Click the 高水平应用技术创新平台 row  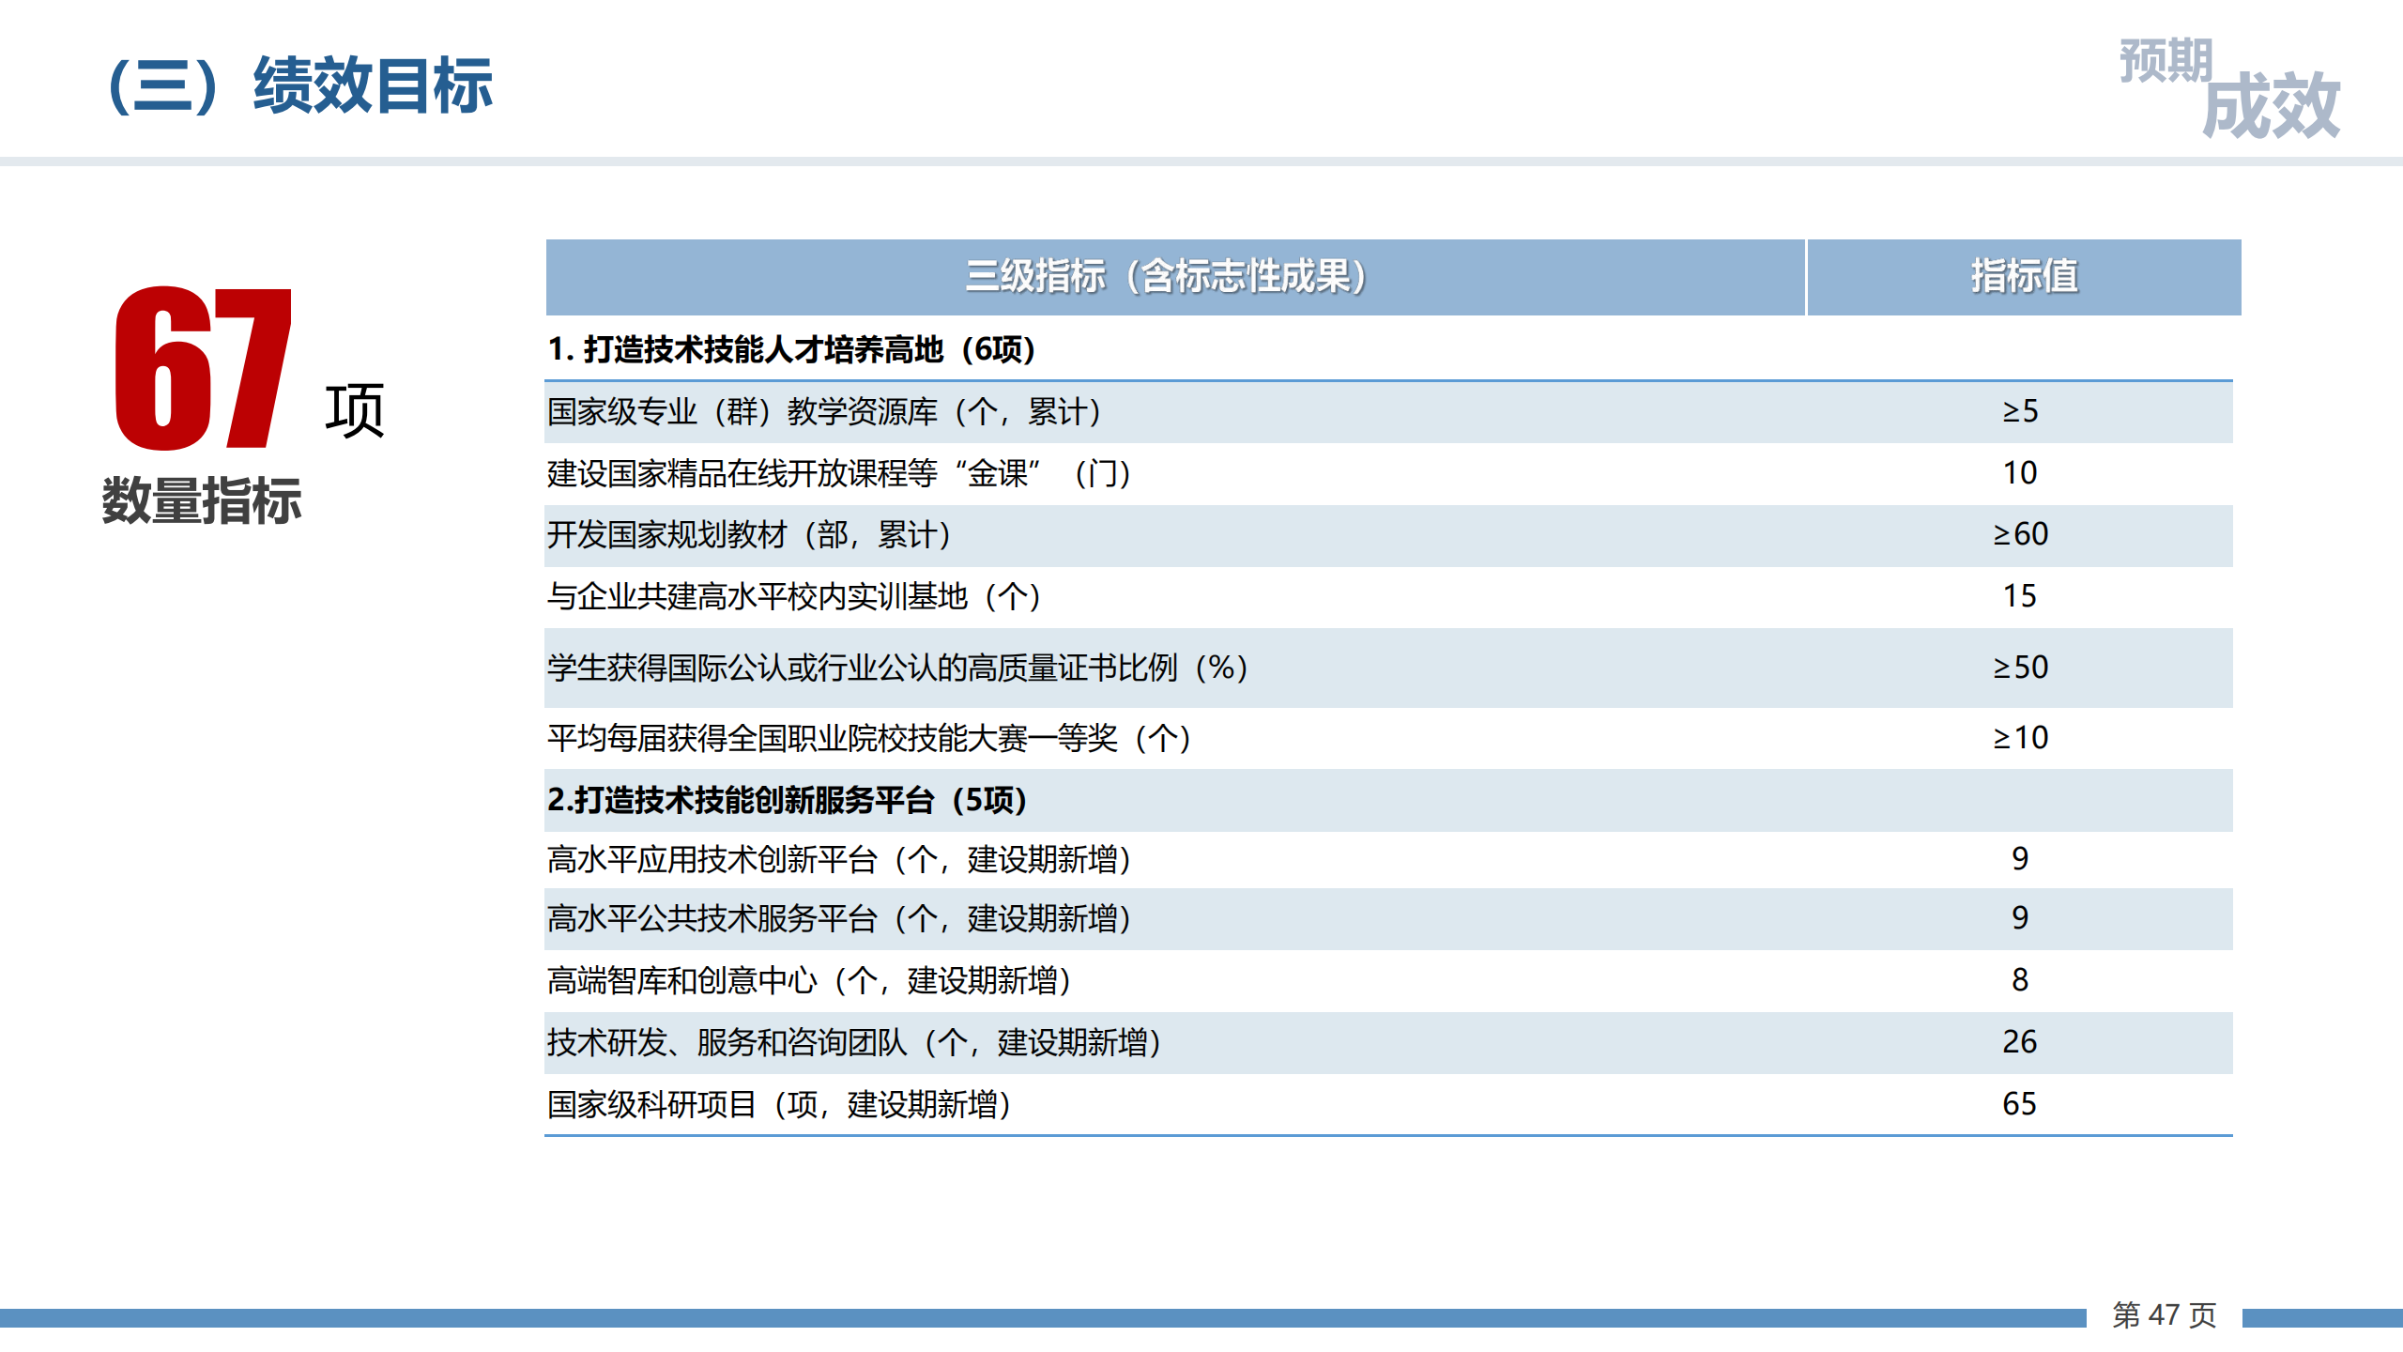pos(838,859)
